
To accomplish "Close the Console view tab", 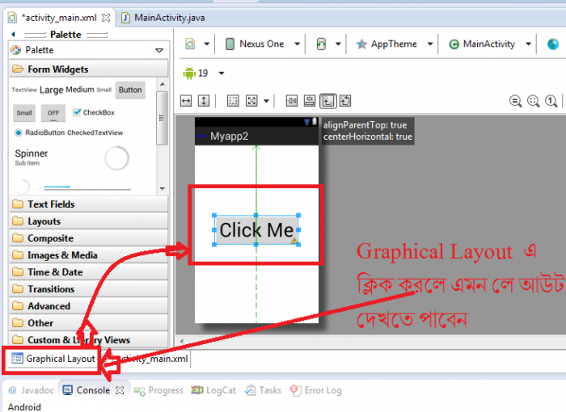I will [120, 390].
